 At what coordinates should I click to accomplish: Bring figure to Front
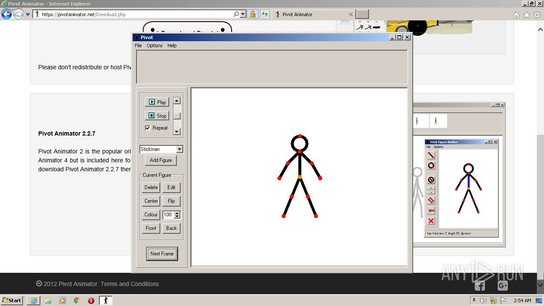151,228
